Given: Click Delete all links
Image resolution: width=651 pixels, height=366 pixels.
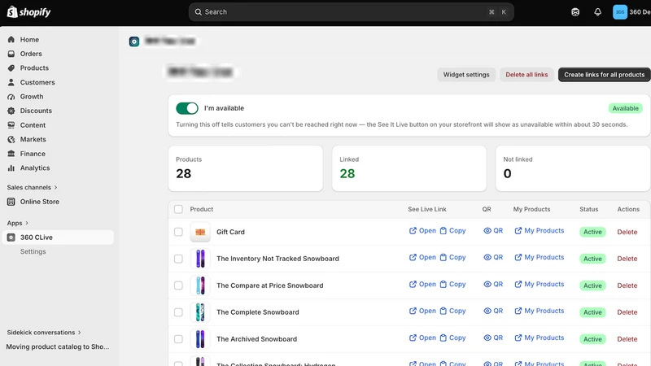Looking at the screenshot, I should (526, 75).
